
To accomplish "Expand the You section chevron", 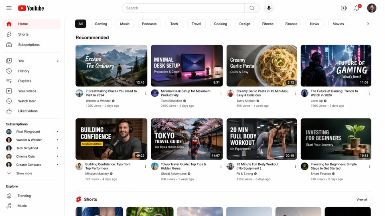I will (x=57, y=61).
